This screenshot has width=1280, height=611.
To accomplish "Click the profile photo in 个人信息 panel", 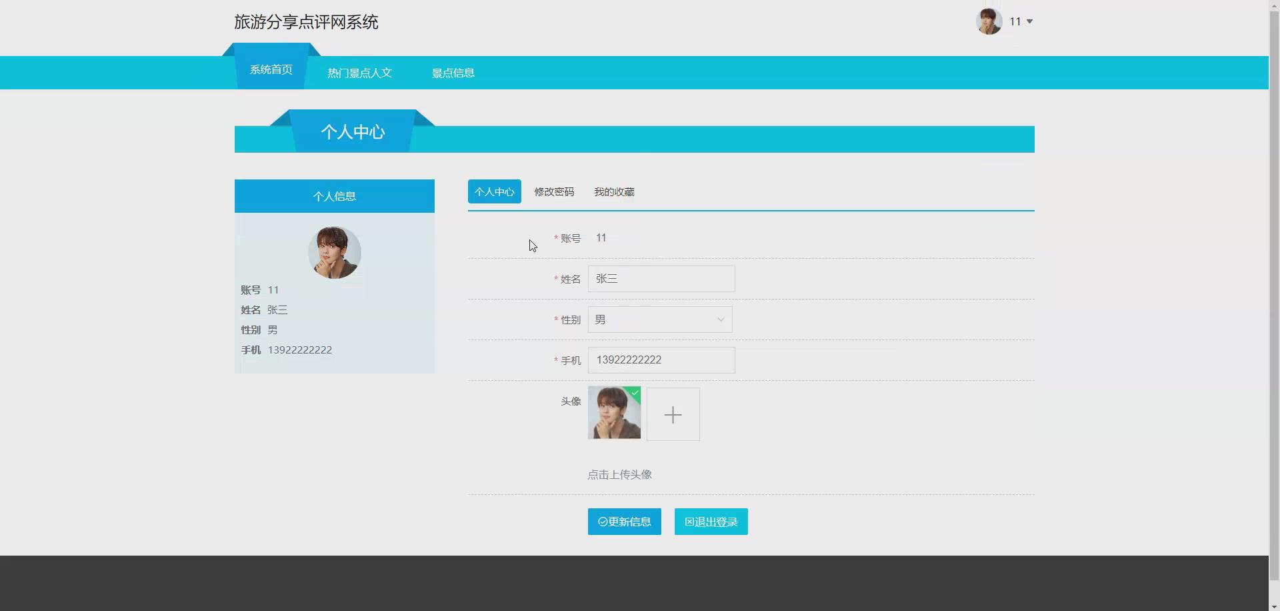I will (335, 252).
